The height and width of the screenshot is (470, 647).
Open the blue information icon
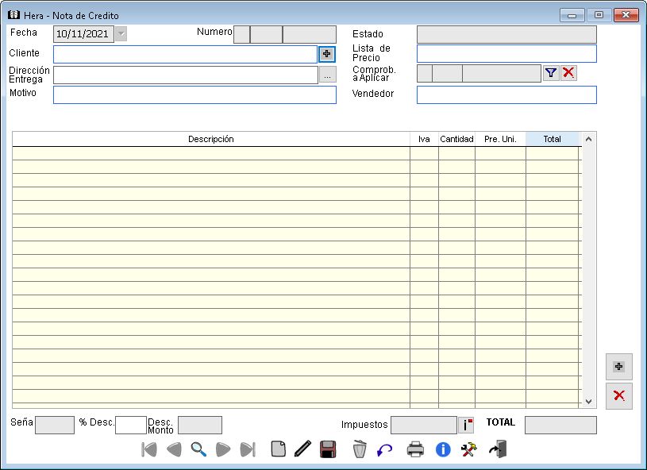(x=443, y=449)
